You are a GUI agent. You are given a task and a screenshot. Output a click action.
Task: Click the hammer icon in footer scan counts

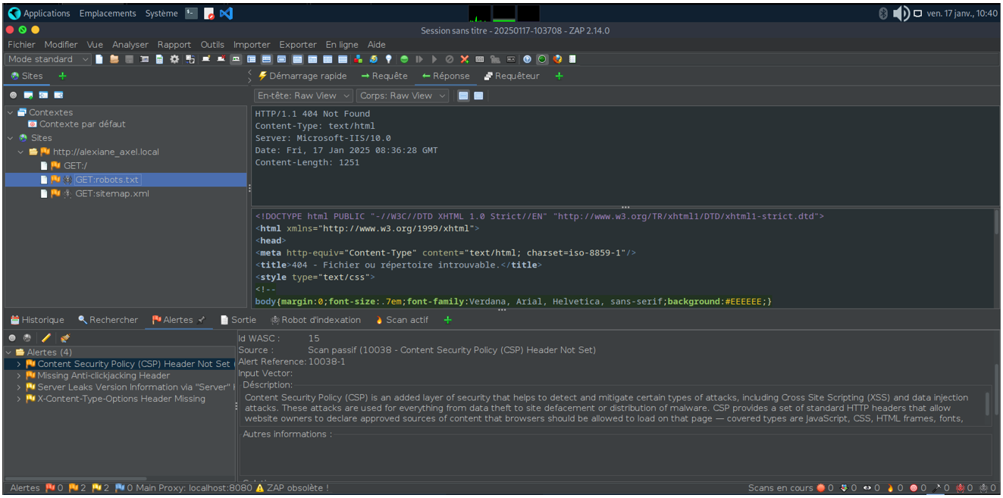click(942, 488)
